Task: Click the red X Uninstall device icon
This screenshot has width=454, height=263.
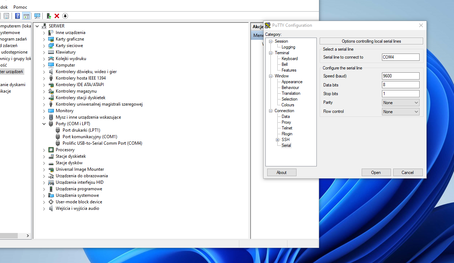Action: click(x=57, y=16)
